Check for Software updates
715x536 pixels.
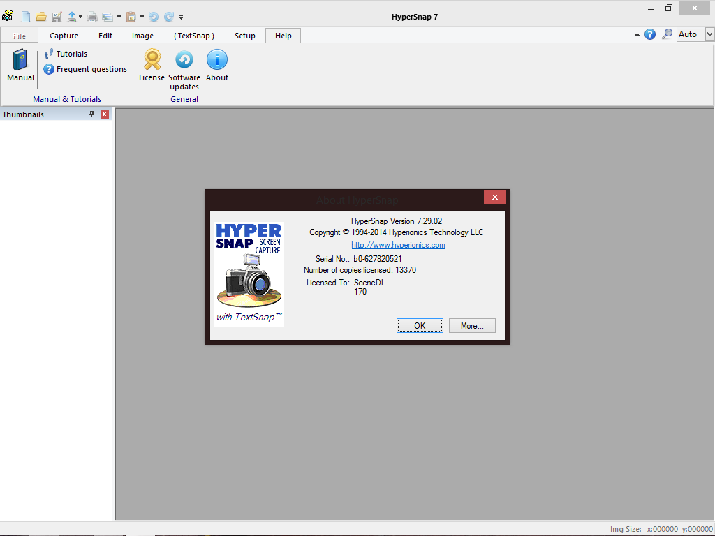[184, 69]
